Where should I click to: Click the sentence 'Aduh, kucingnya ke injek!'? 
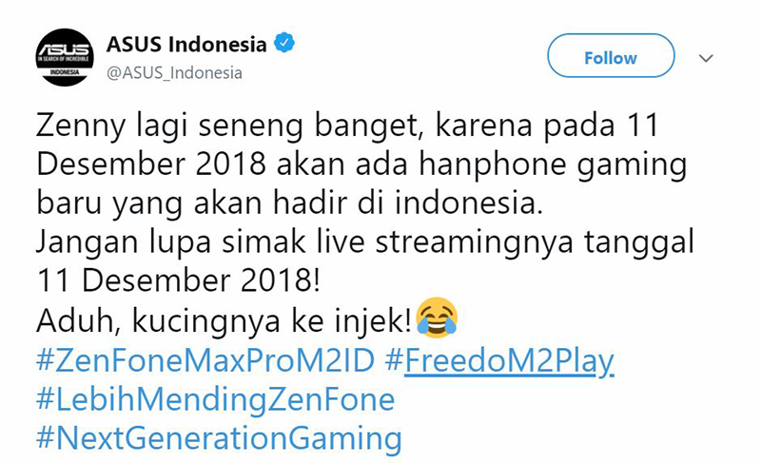(x=224, y=321)
